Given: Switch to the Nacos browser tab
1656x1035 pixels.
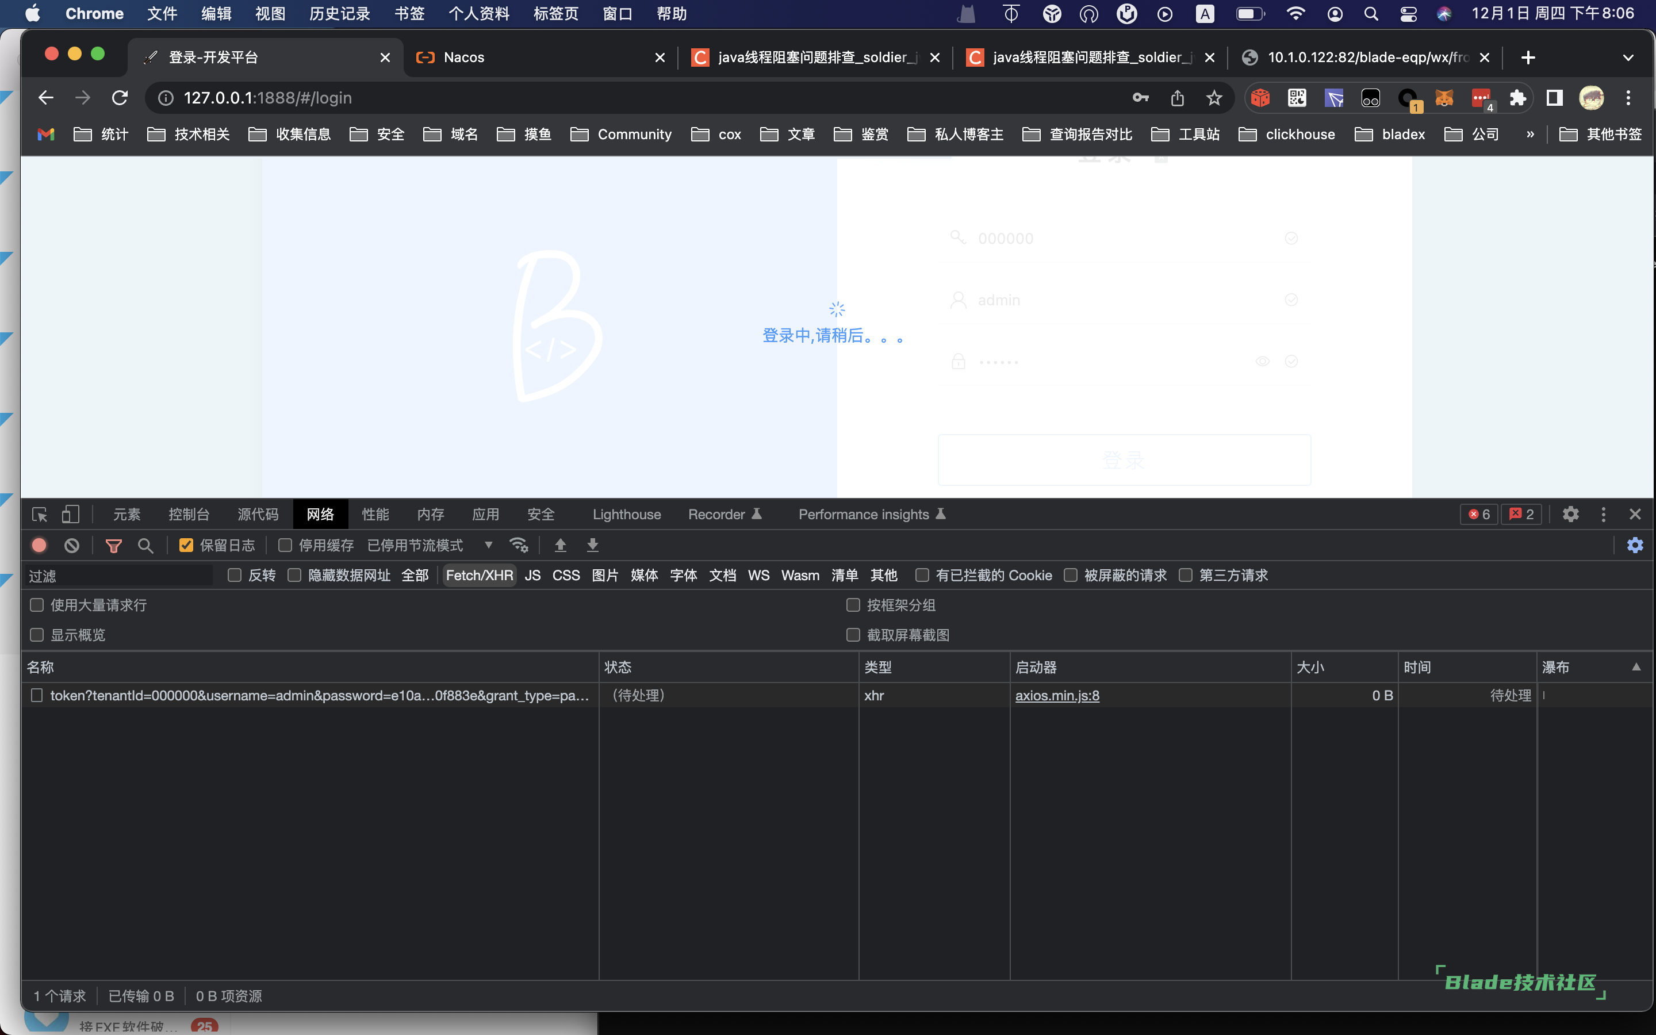Looking at the screenshot, I should pyautogui.click(x=540, y=57).
